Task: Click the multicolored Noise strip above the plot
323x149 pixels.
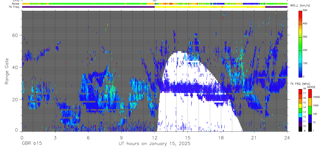Action: coord(155,4)
